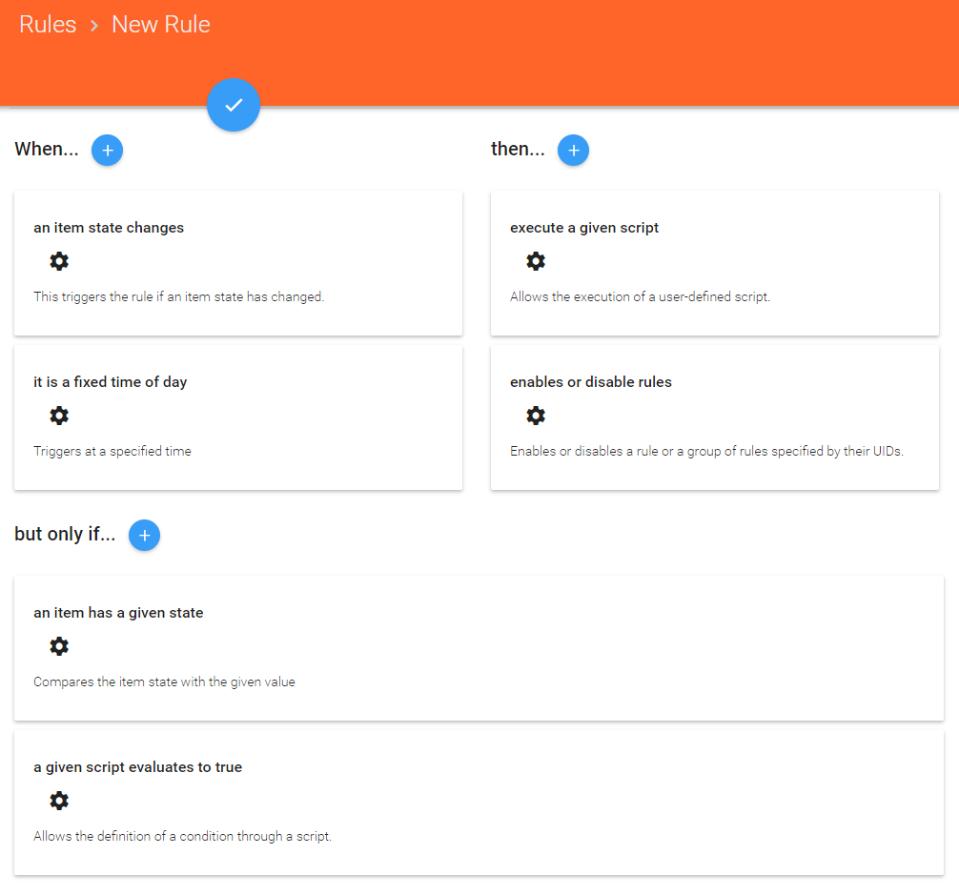Open settings gear for "enables or disable rules"
The width and height of the screenshot is (959, 895).
pos(536,415)
